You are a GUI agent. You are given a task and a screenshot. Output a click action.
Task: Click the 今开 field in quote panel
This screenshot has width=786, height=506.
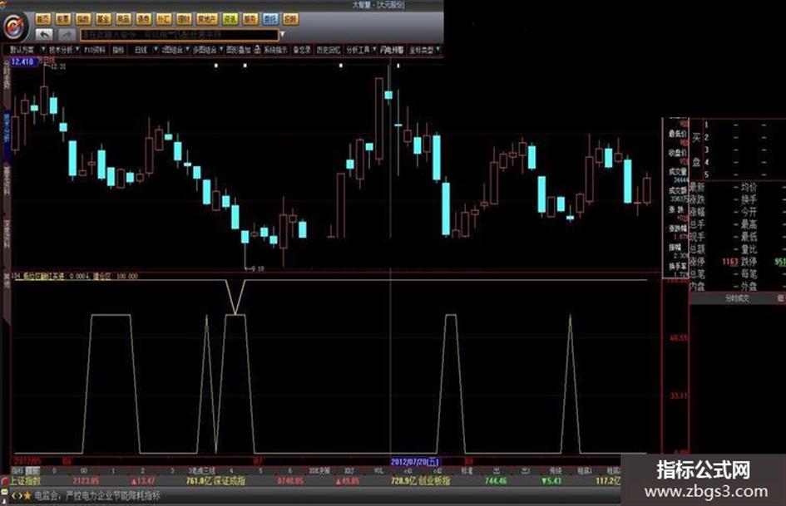[x=749, y=212]
